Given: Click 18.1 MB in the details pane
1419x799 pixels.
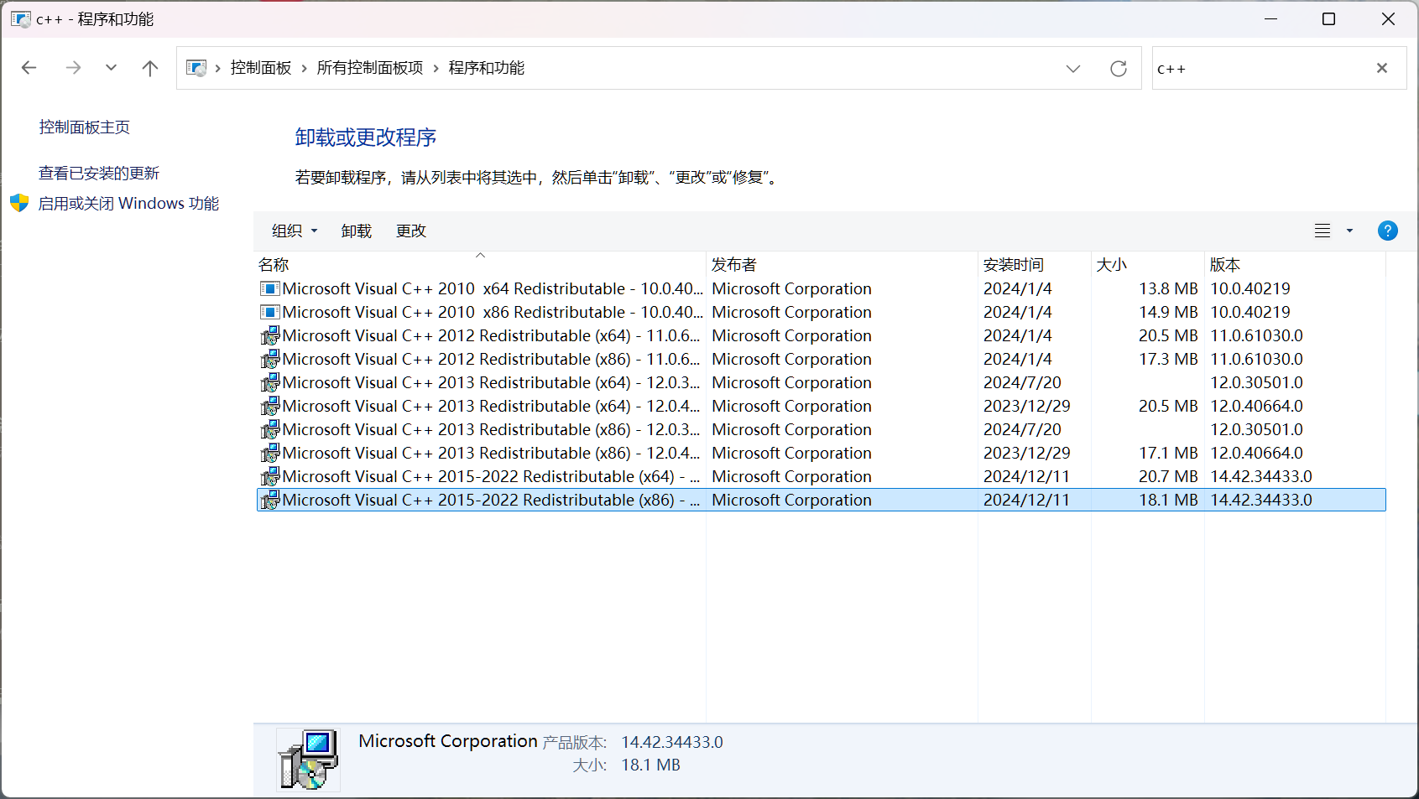Looking at the screenshot, I should [x=650, y=765].
